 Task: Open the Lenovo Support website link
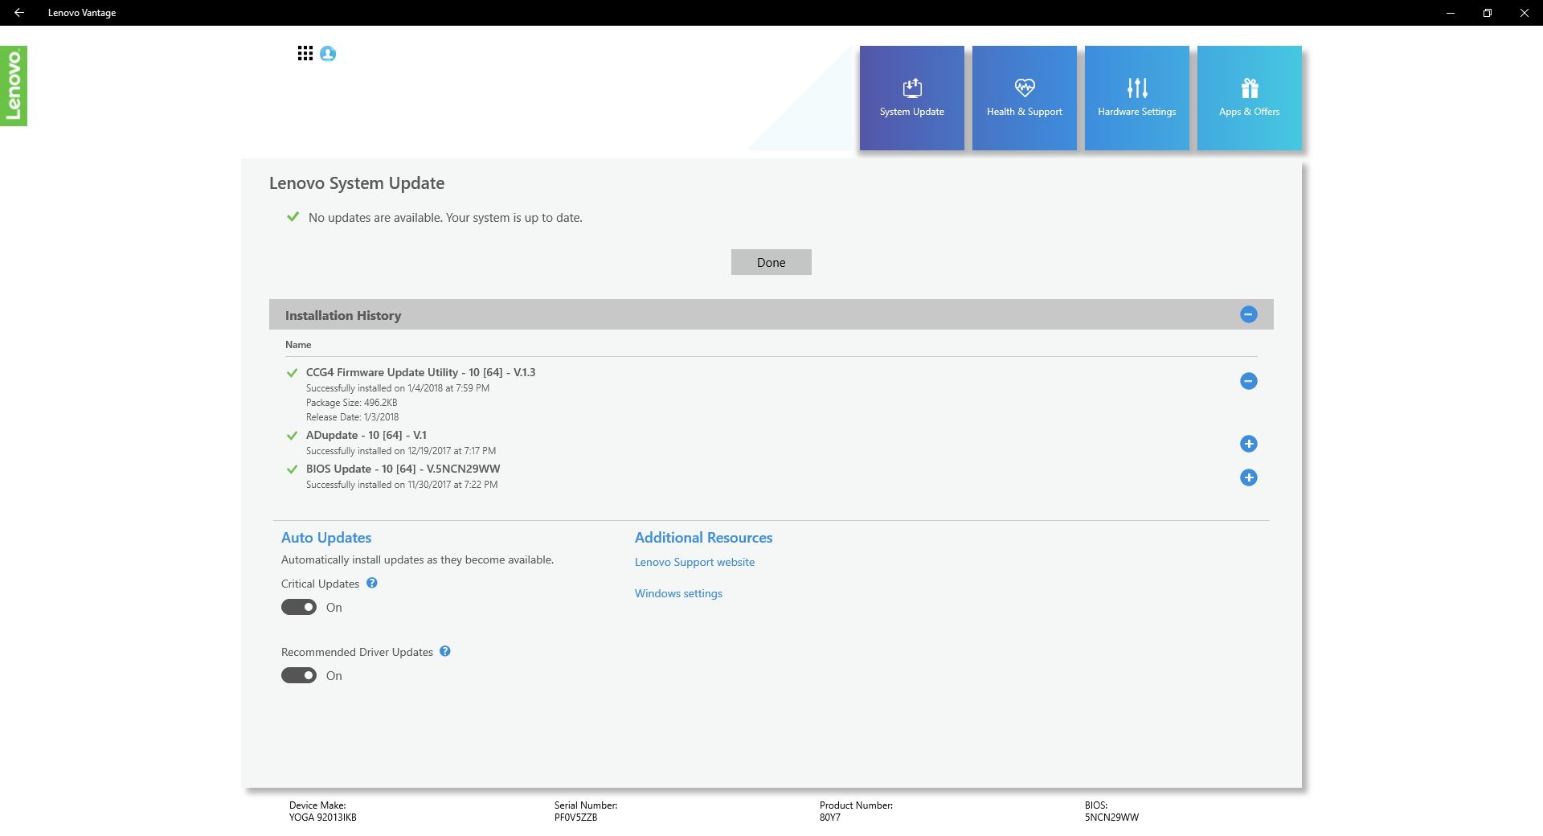click(x=694, y=561)
